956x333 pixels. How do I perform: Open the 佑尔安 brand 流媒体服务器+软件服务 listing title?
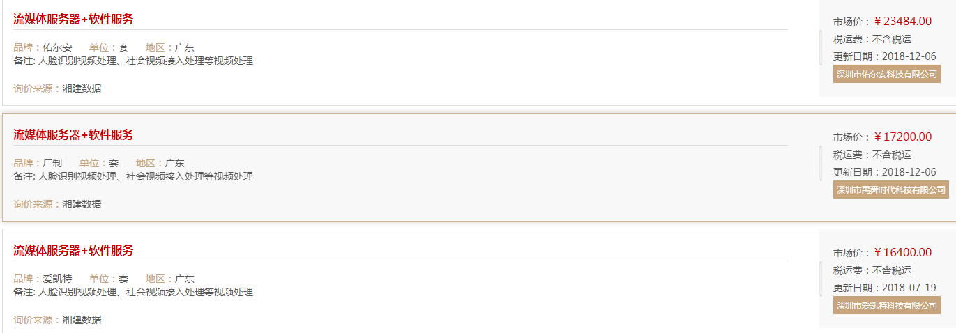point(73,20)
